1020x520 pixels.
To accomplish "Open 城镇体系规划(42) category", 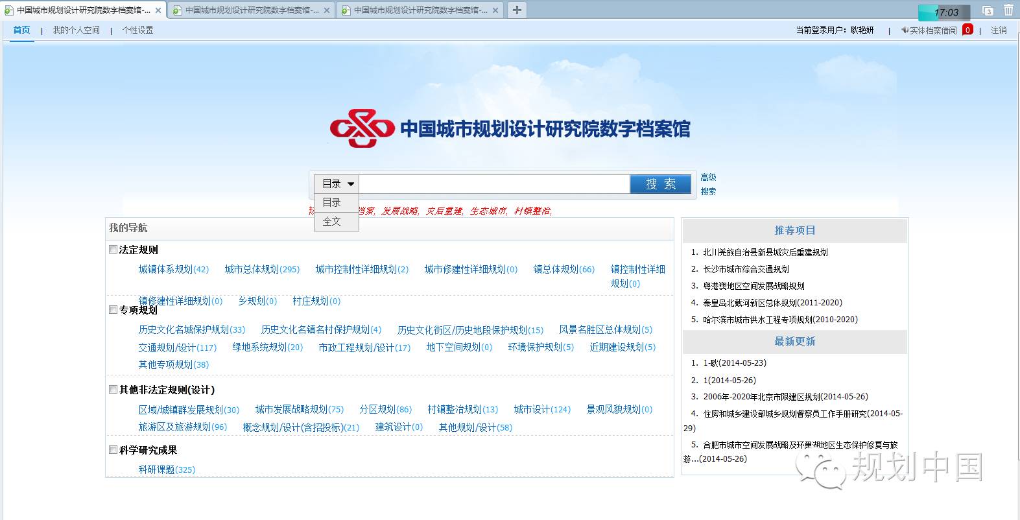I will (174, 269).
